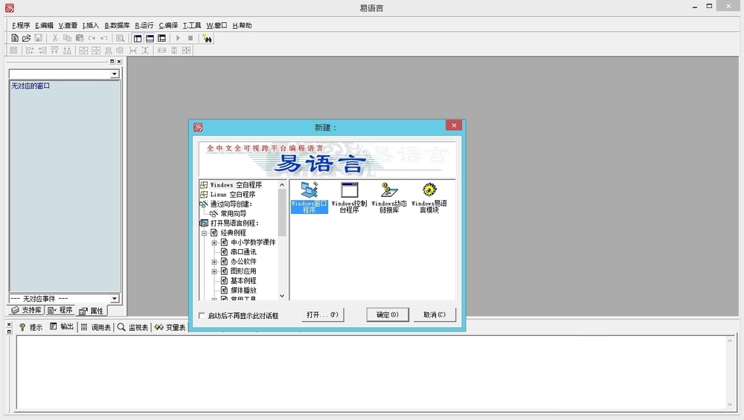Click the Run play triangle icon
This screenshot has width=744, height=420.
click(x=178, y=38)
